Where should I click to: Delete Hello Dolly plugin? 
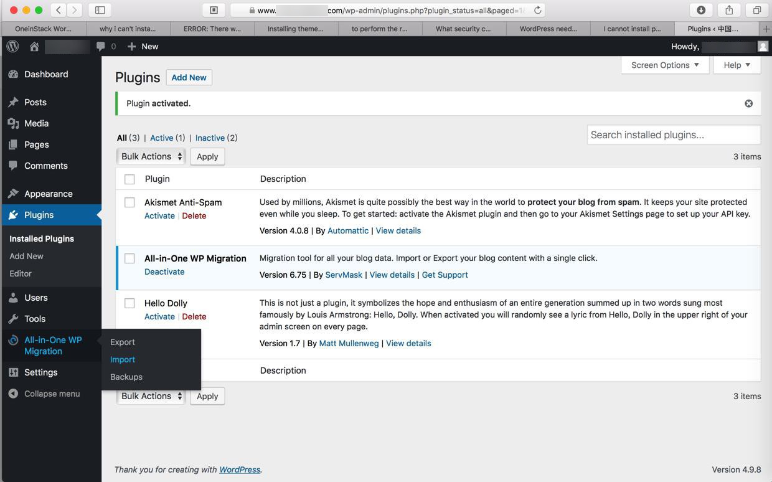coord(194,316)
